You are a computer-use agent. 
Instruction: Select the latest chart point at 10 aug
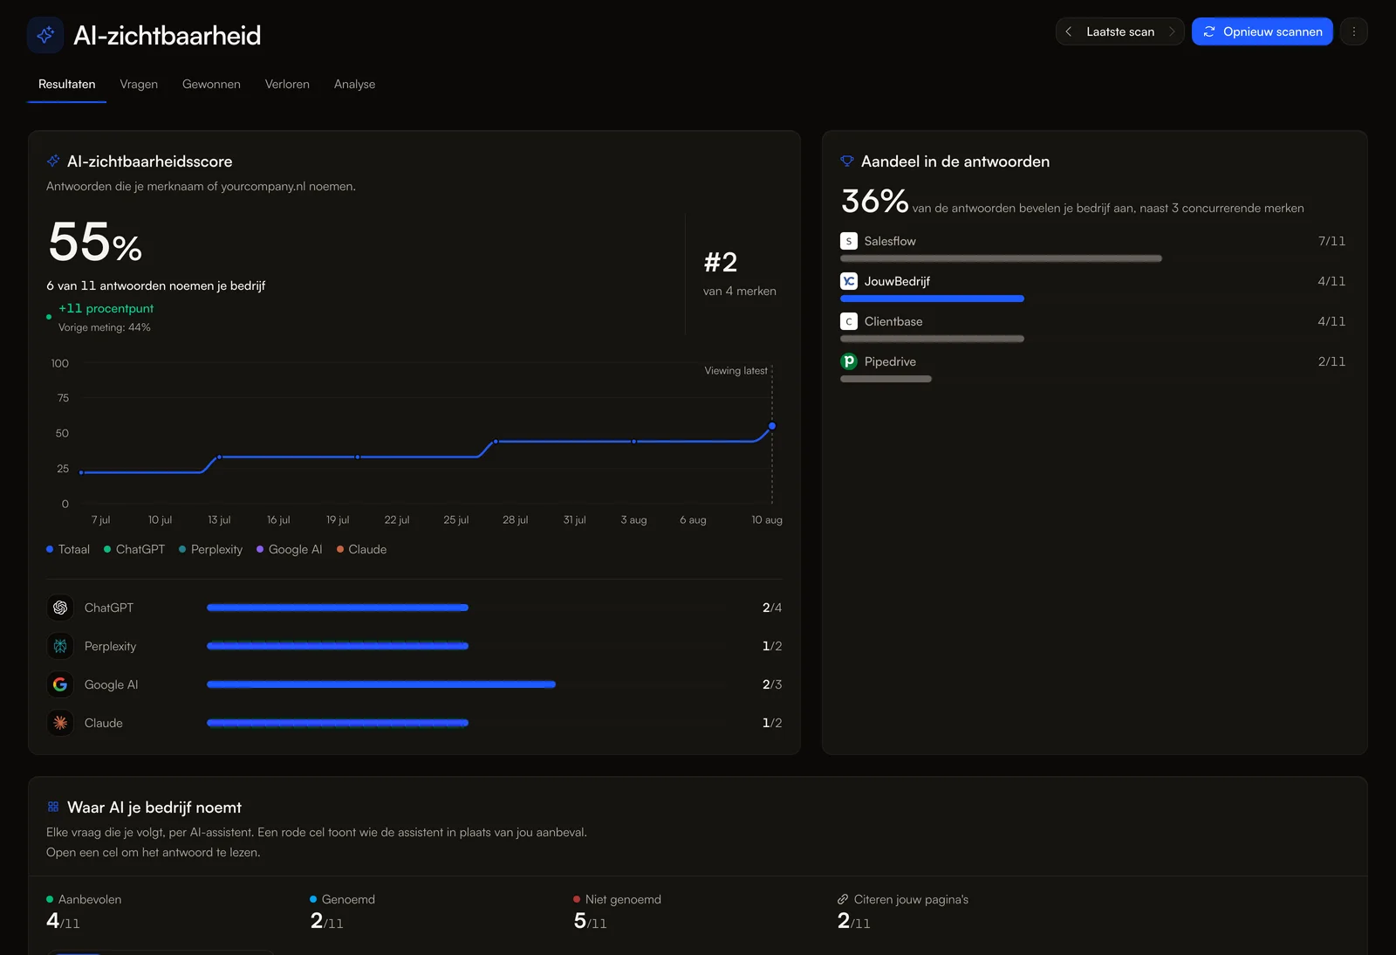pos(772,426)
